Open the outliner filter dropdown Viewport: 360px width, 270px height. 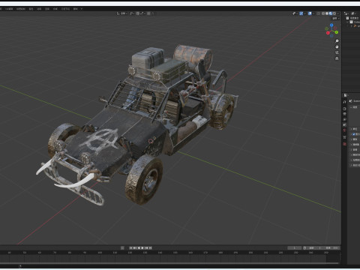pyautogui.click(x=354, y=13)
